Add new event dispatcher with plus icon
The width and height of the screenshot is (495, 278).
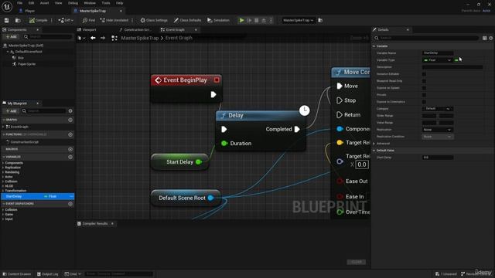coord(70,204)
